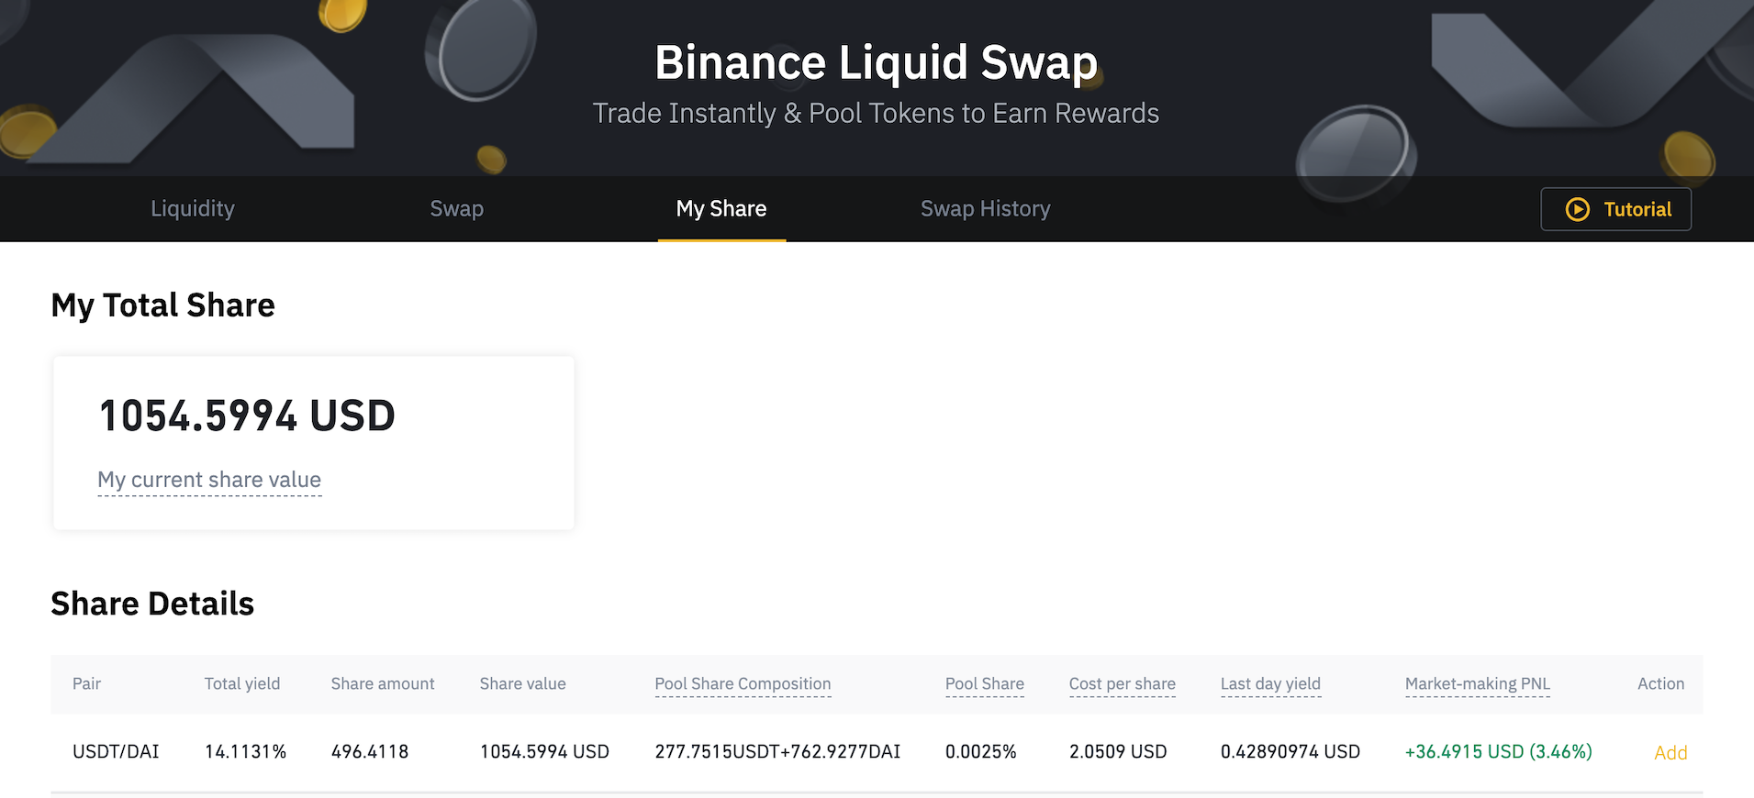Open the Swap History tab
This screenshot has height=798, width=1754.
pos(985,209)
